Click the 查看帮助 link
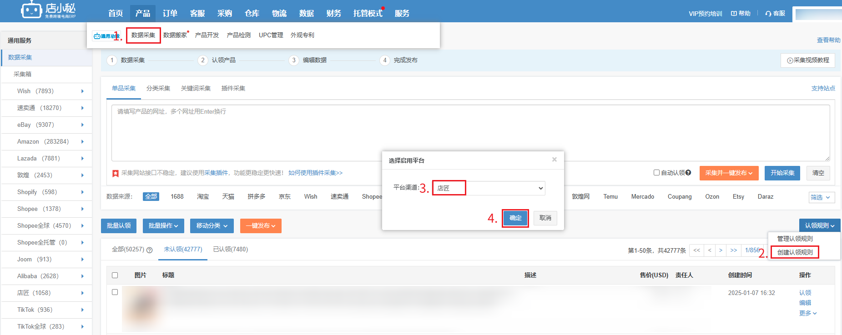Viewport: 842px width, 335px height. pyautogui.click(x=828, y=40)
